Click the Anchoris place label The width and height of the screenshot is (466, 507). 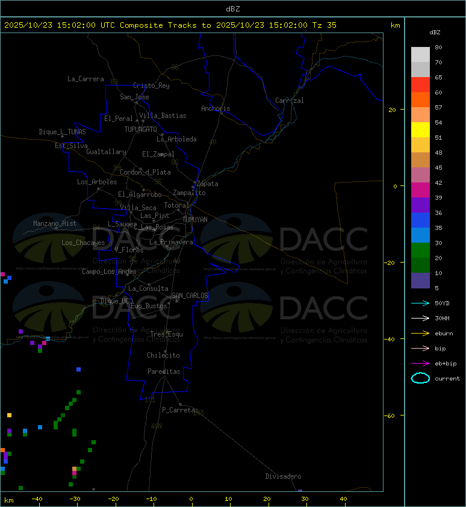[x=216, y=108]
